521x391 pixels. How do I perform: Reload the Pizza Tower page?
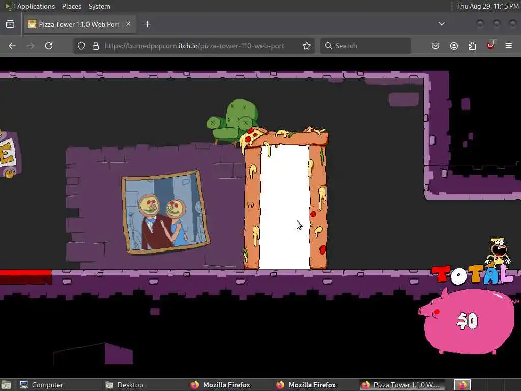(x=49, y=46)
